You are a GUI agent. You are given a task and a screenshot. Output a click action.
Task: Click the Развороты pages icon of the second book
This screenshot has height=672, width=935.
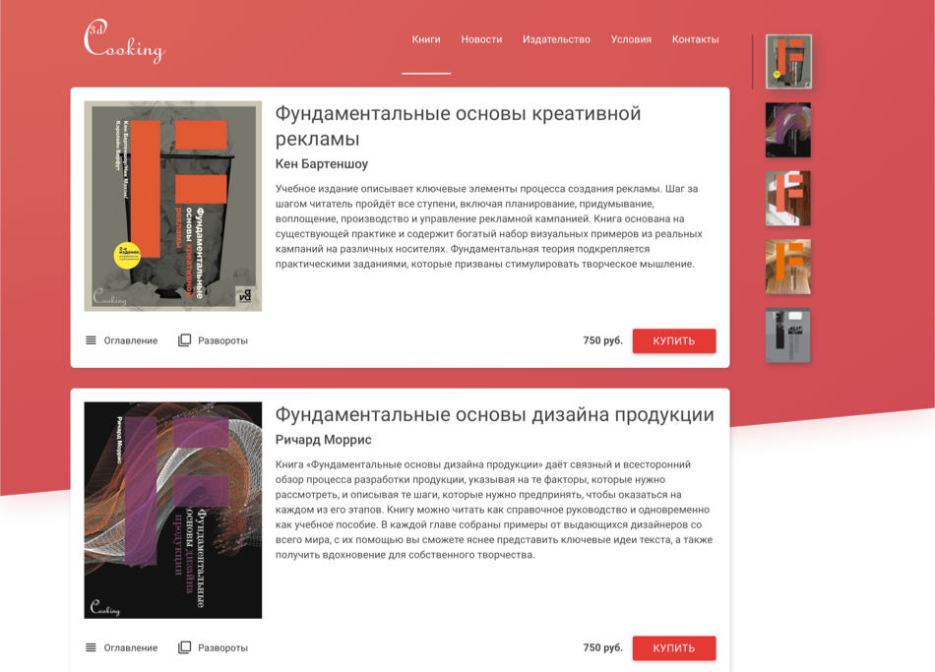[x=185, y=647]
